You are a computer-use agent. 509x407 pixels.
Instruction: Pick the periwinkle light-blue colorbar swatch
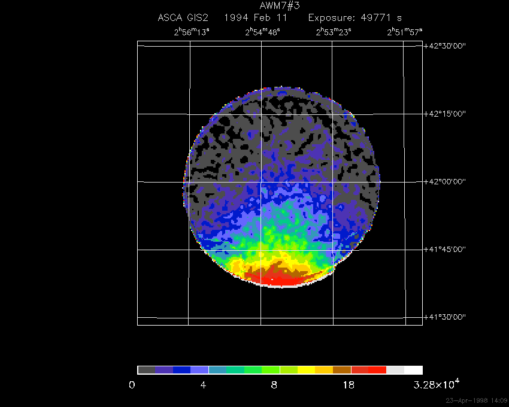pos(199,370)
